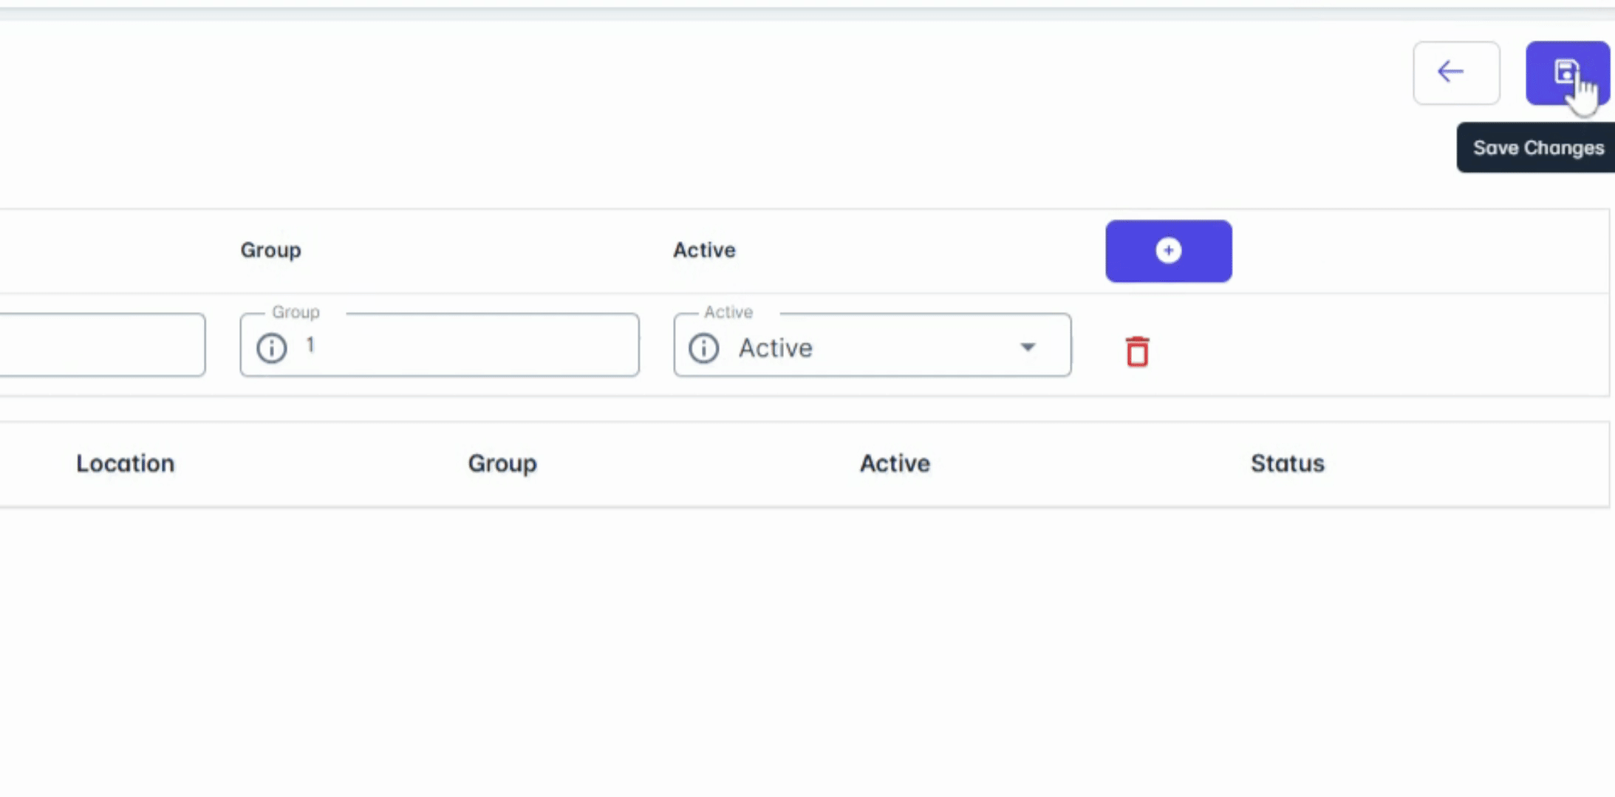Delete the row using the red trash icon
This screenshot has width=1615, height=797.
[1137, 351]
